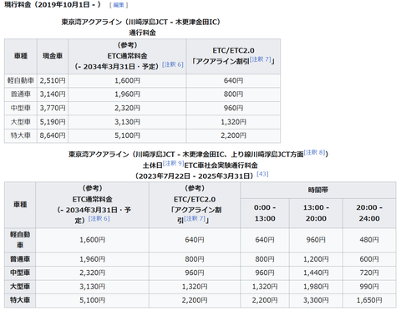This screenshot has width=401, height=311.
Task: Click 軽自動車 row label in first table
Action: pyautogui.click(x=21, y=80)
